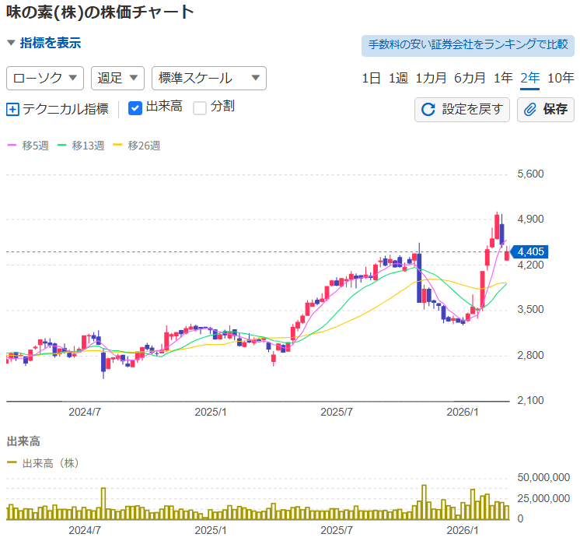580x541 pixels.
Task: Switch to the 1日 time range
Action: tap(371, 78)
